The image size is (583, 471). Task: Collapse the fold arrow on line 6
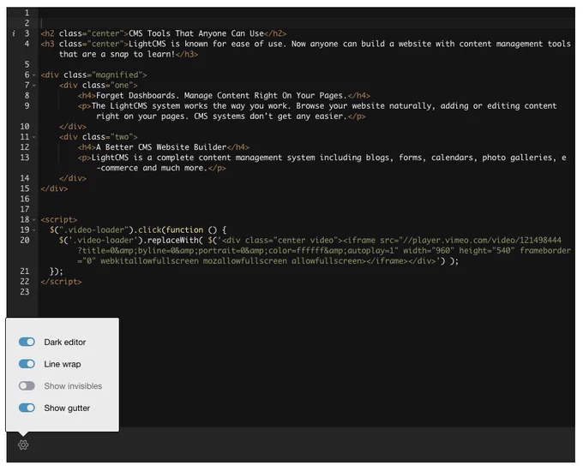coord(33,75)
